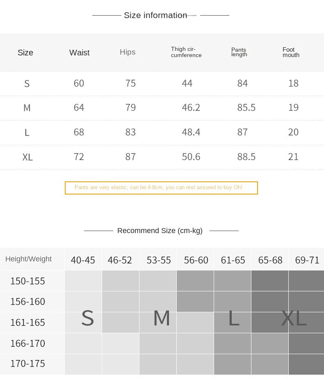The width and height of the screenshot is (324, 380).
Task: Click the elastic pants notice box
Action: pos(161,188)
